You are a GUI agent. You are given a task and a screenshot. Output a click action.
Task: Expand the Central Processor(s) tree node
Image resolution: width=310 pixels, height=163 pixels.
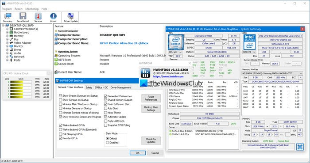click(8, 29)
